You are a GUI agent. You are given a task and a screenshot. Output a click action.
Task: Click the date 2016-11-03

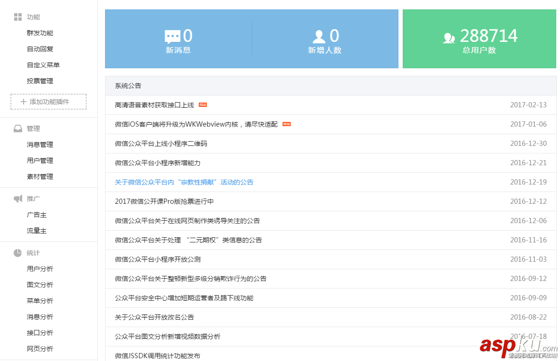coord(528,259)
